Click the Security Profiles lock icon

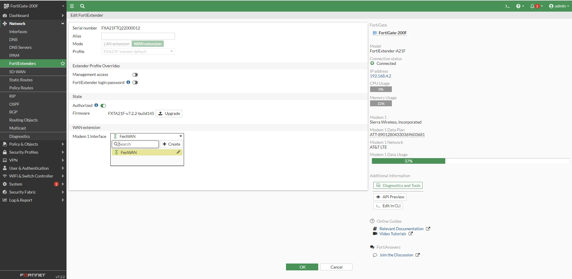coord(5,152)
